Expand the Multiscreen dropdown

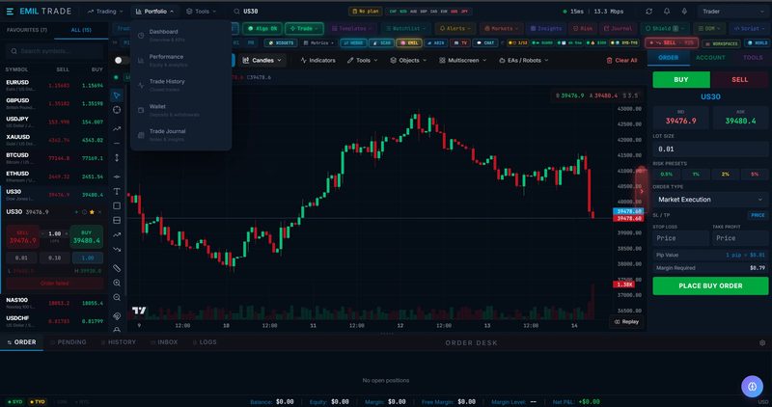(x=462, y=60)
